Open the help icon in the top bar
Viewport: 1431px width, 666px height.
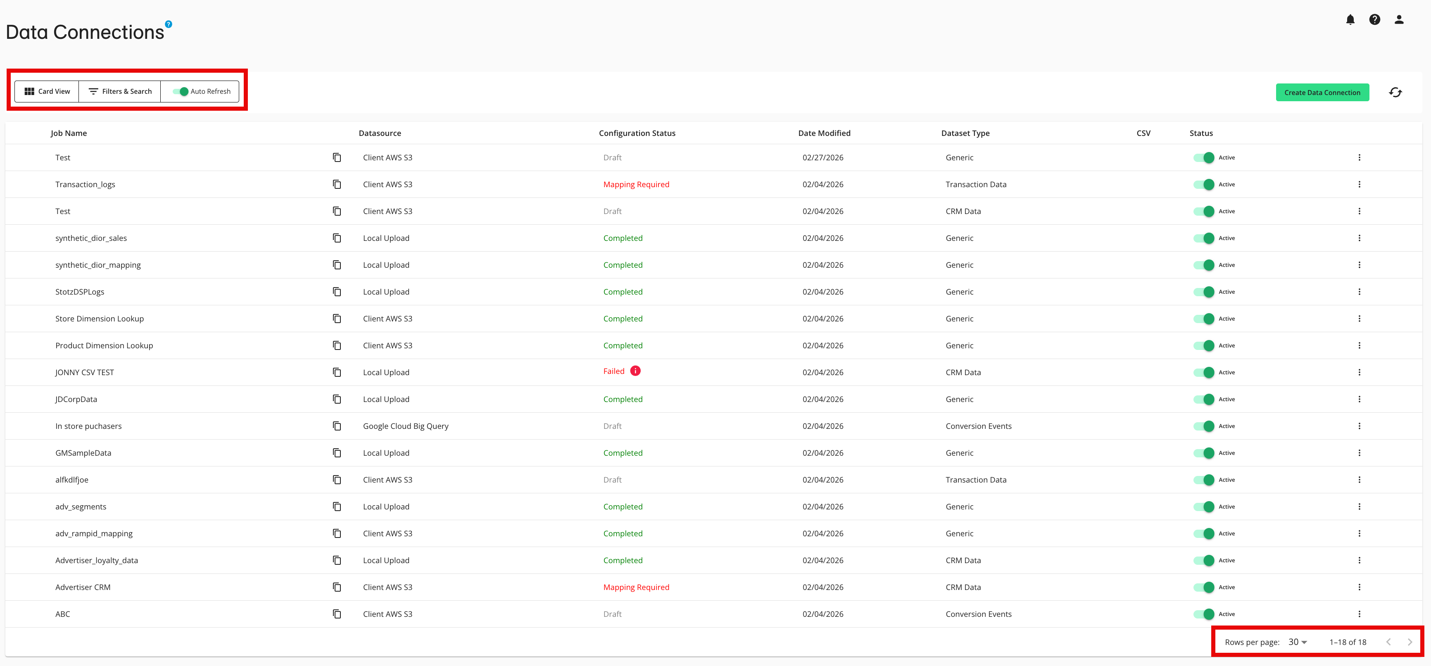pos(1374,19)
